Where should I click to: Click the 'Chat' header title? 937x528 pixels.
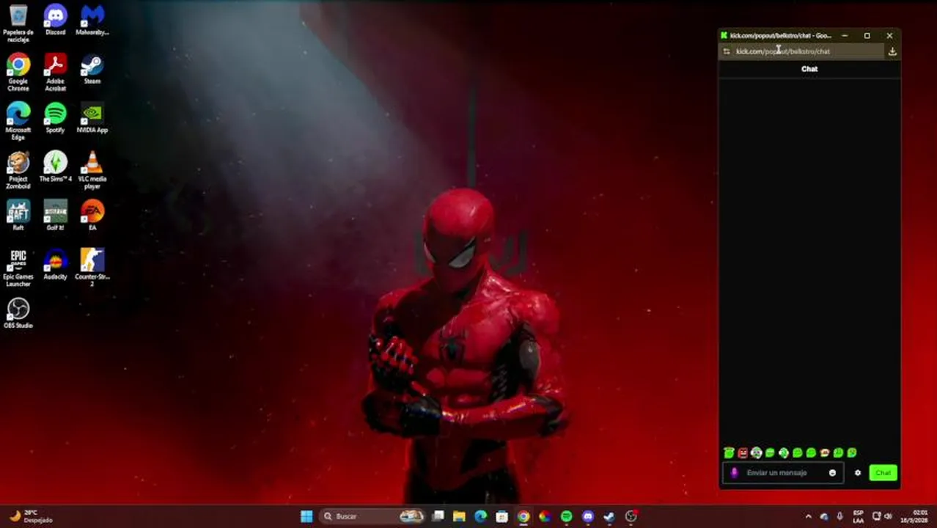pyautogui.click(x=809, y=69)
